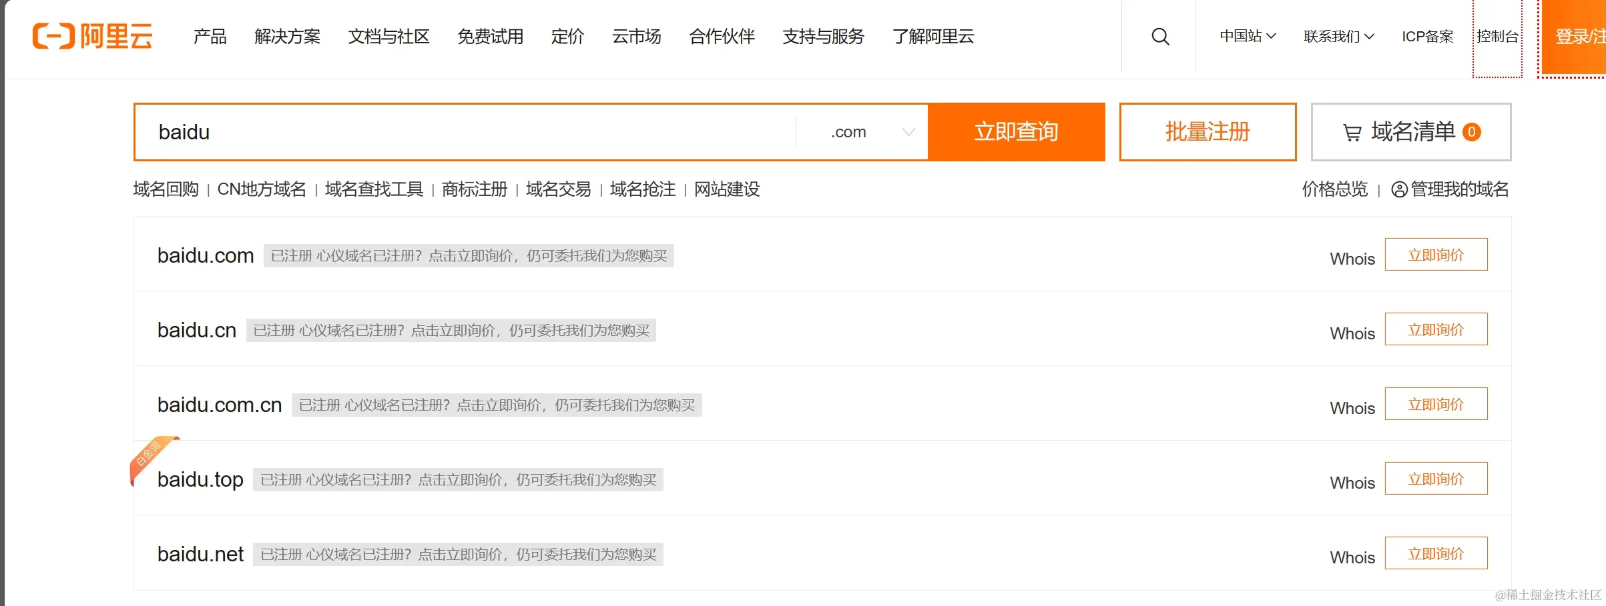1606x606 pixels.
Task: Click 立即询价 for baidu.cn
Action: 1436,329
